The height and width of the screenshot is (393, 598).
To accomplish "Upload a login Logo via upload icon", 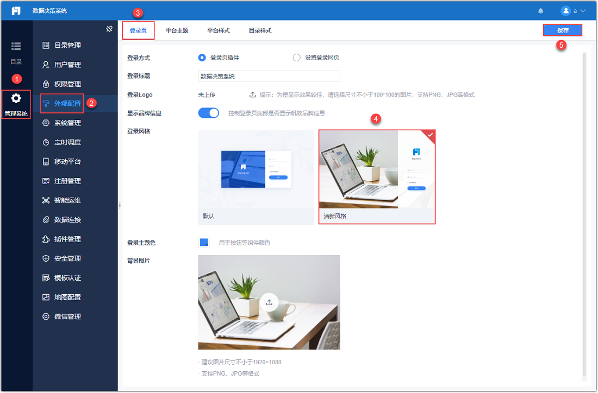I will 252,94.
